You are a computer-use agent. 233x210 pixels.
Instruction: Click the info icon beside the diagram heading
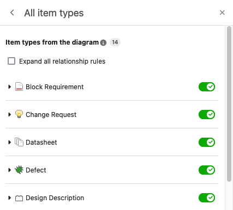coord(103,42)
